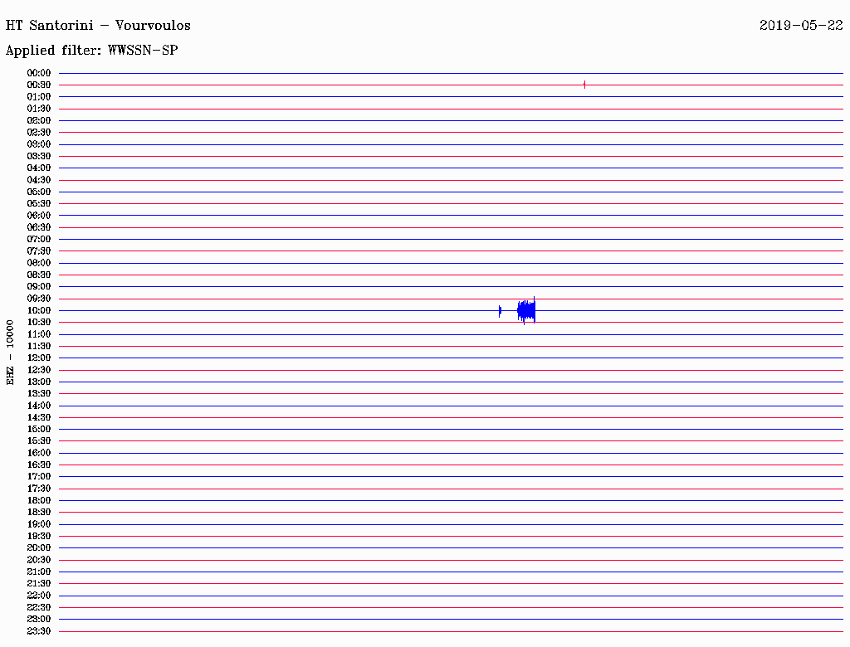This screenshot has width=850, height=647.
Task: Click the 10:00 time label
Action: click(x=39, y=310)
